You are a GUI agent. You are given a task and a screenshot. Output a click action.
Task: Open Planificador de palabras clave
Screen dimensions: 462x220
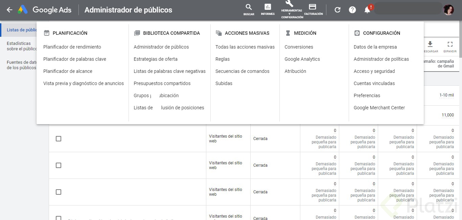pyautogui.click(x=75, y=59)
